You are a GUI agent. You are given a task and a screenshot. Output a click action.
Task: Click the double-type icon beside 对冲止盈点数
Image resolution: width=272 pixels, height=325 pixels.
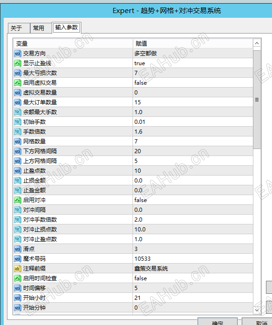tap(18, 239)
